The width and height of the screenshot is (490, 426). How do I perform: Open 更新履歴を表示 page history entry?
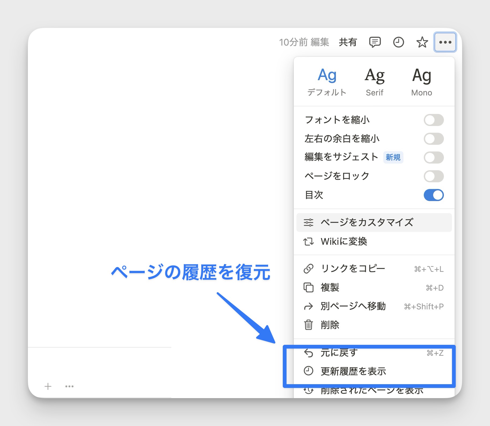(x=374, y=371)
